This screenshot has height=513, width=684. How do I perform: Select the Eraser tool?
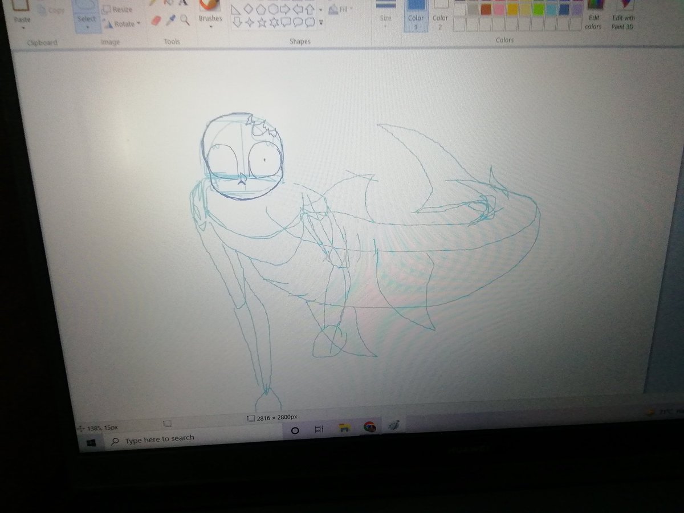tap(157, 21)
